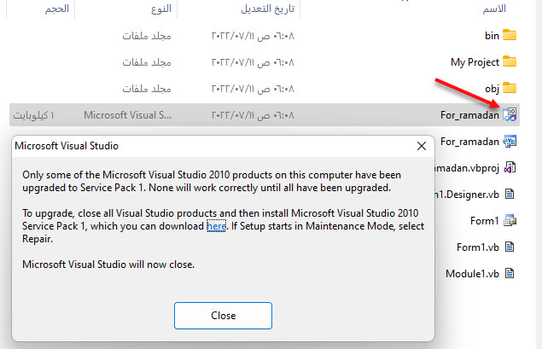Click the Form1.vb file icon
542x349 pixels.
(510, 247)
